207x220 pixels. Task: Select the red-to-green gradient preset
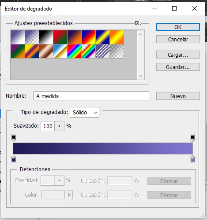60,37
